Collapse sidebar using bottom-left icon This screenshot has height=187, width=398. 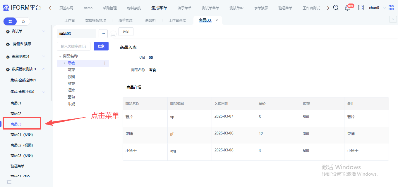(x=9, y=182)
